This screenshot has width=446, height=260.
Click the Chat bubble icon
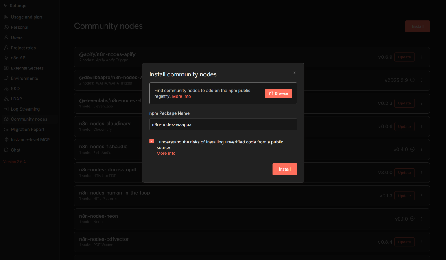(6, 150)
